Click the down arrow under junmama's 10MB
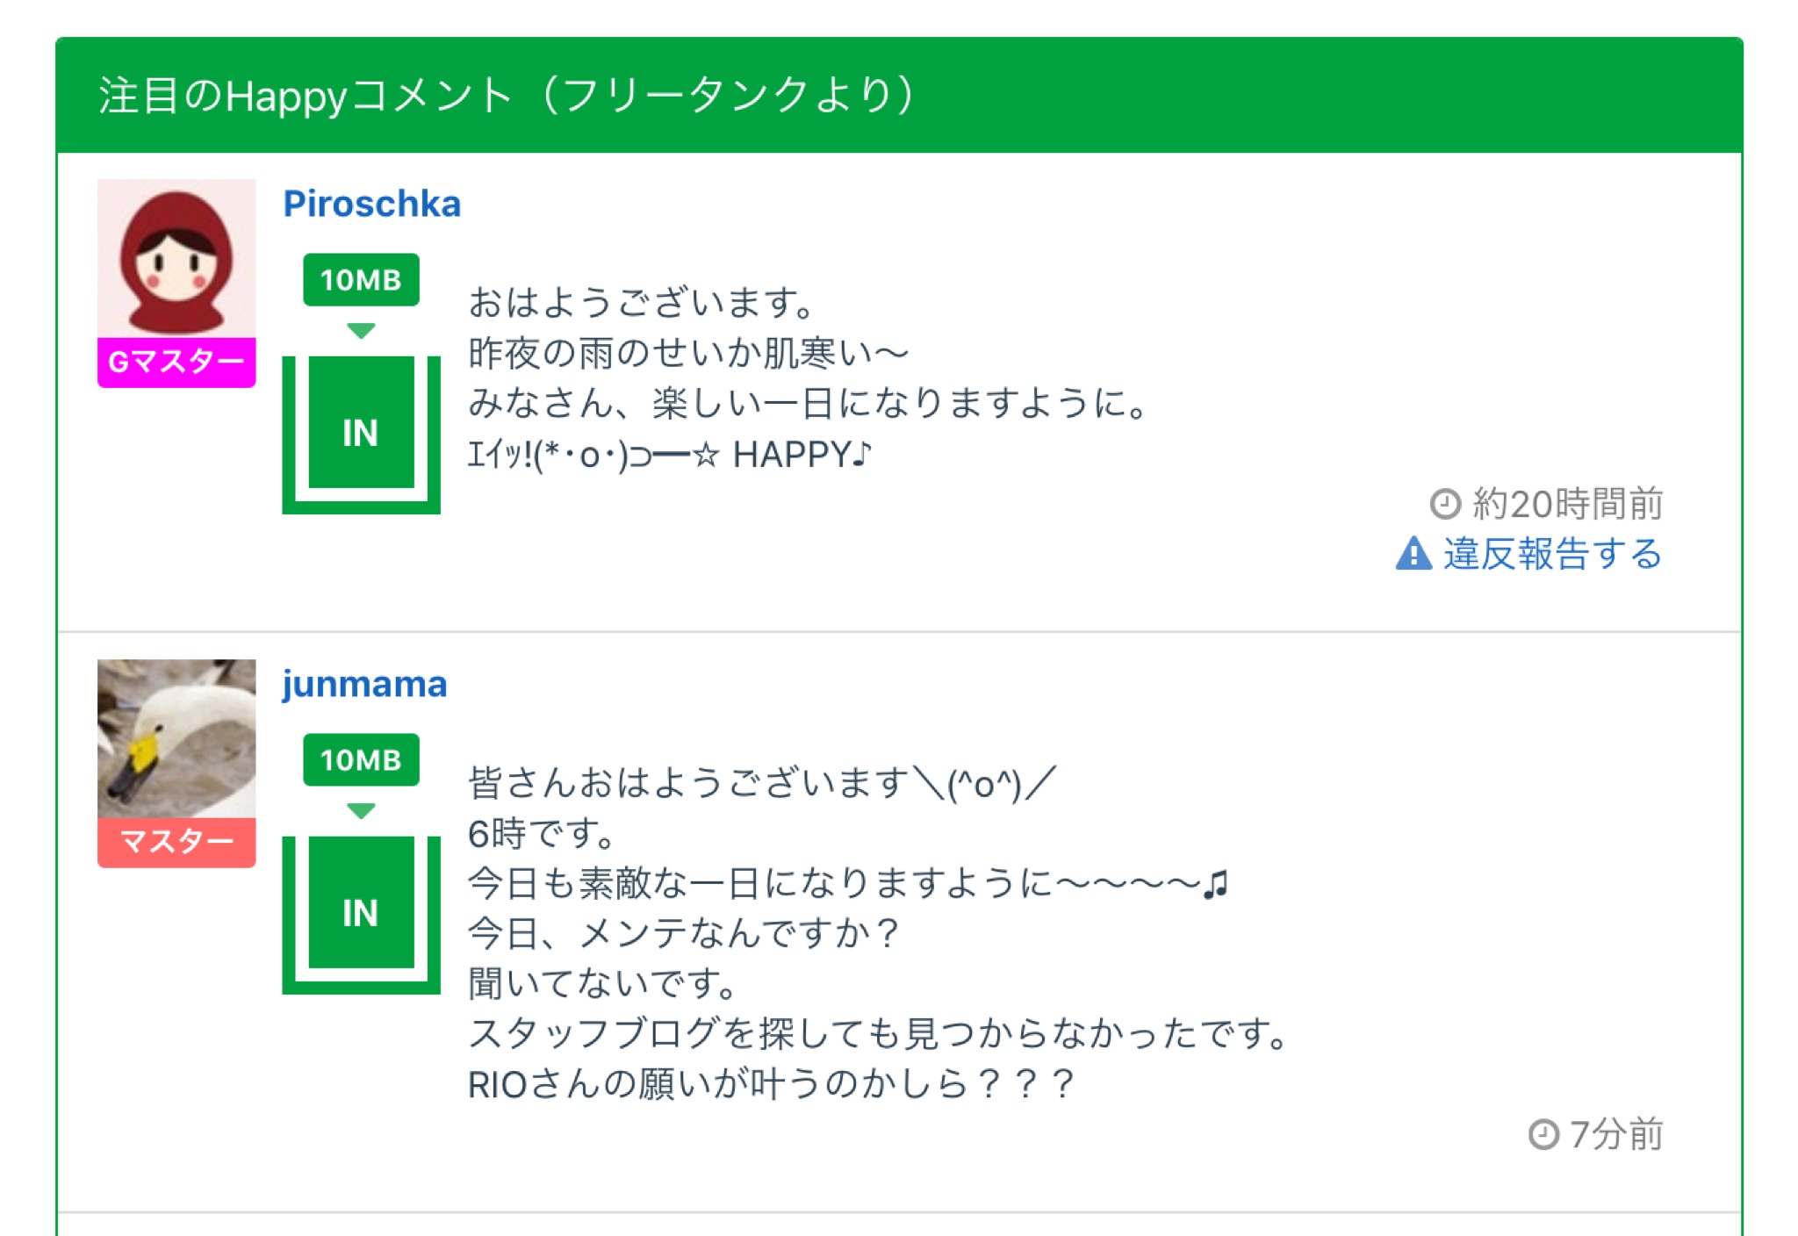 (x=361, y=811)
